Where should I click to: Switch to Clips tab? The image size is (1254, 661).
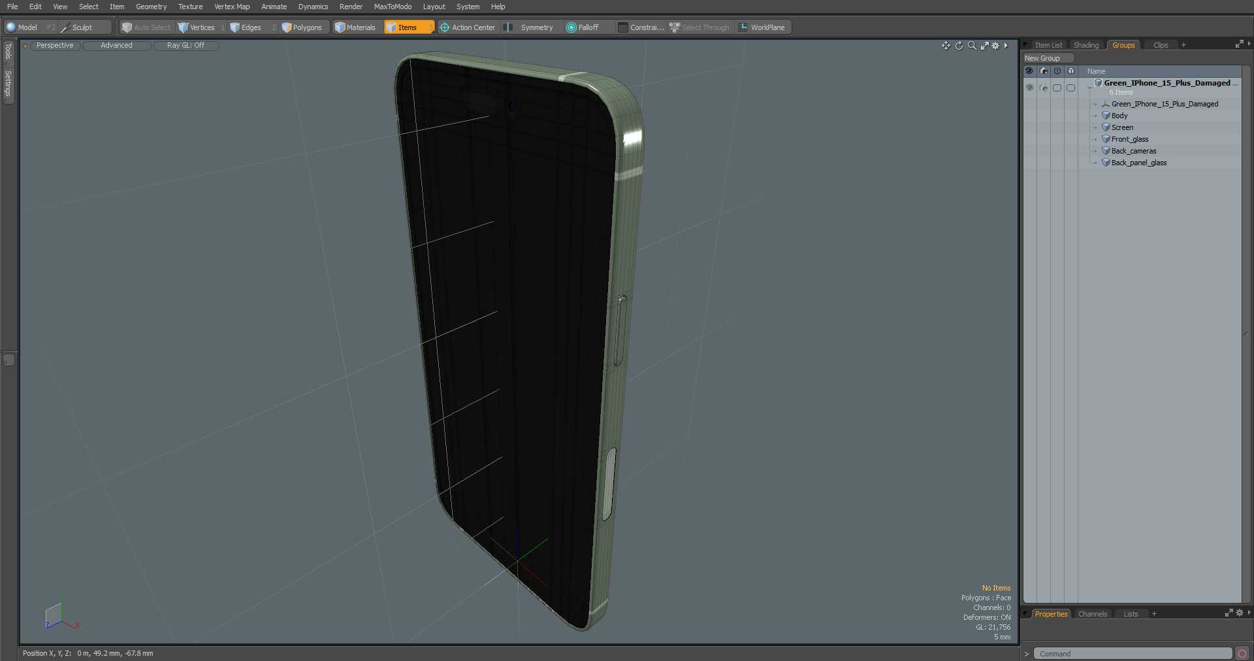click(1161, 45)
